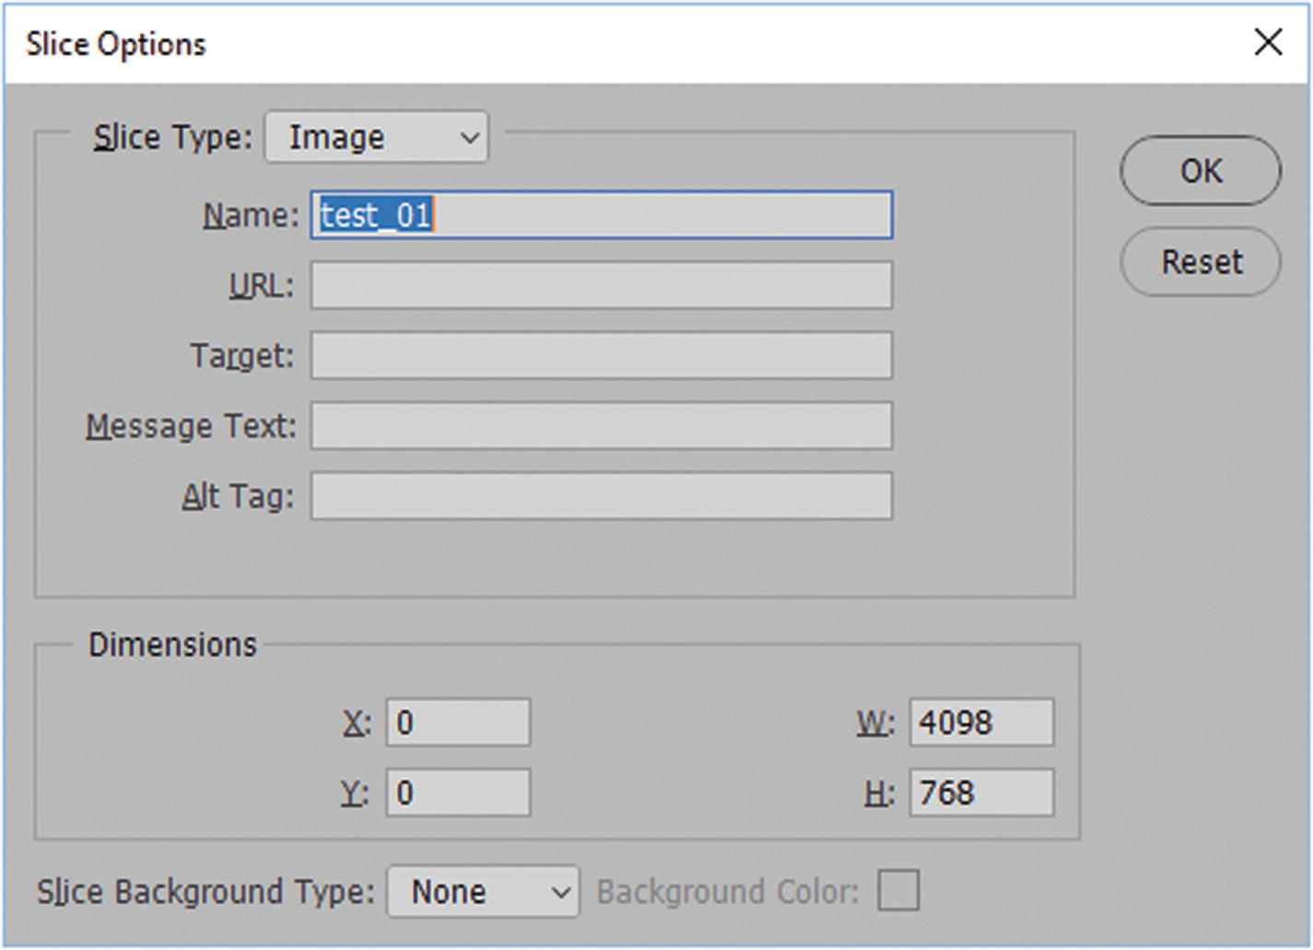
Task: Select the H height field showing 768
Action: 981,793
